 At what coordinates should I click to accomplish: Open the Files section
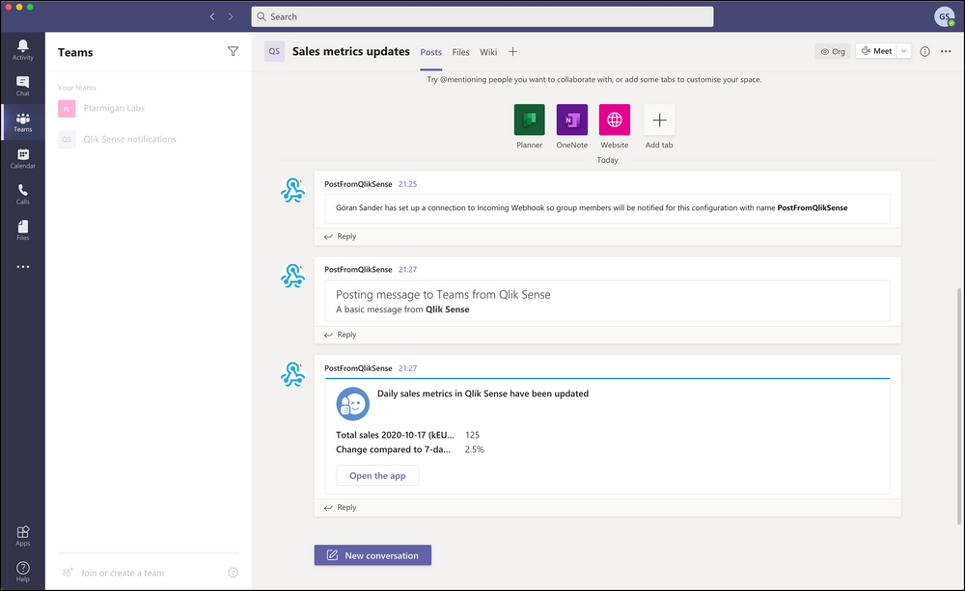coord(23,229)
